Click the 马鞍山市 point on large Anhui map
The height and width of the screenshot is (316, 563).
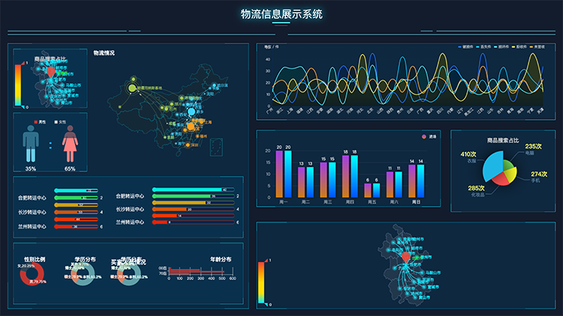(423, 273)
